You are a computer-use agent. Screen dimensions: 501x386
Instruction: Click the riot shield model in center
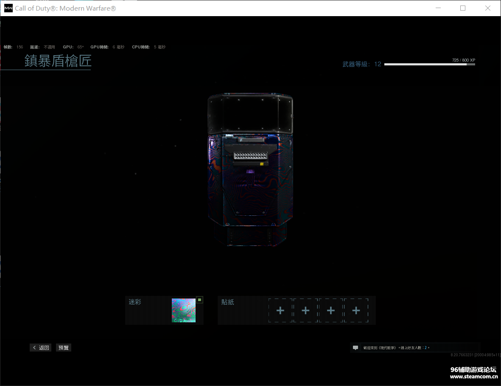250,170
